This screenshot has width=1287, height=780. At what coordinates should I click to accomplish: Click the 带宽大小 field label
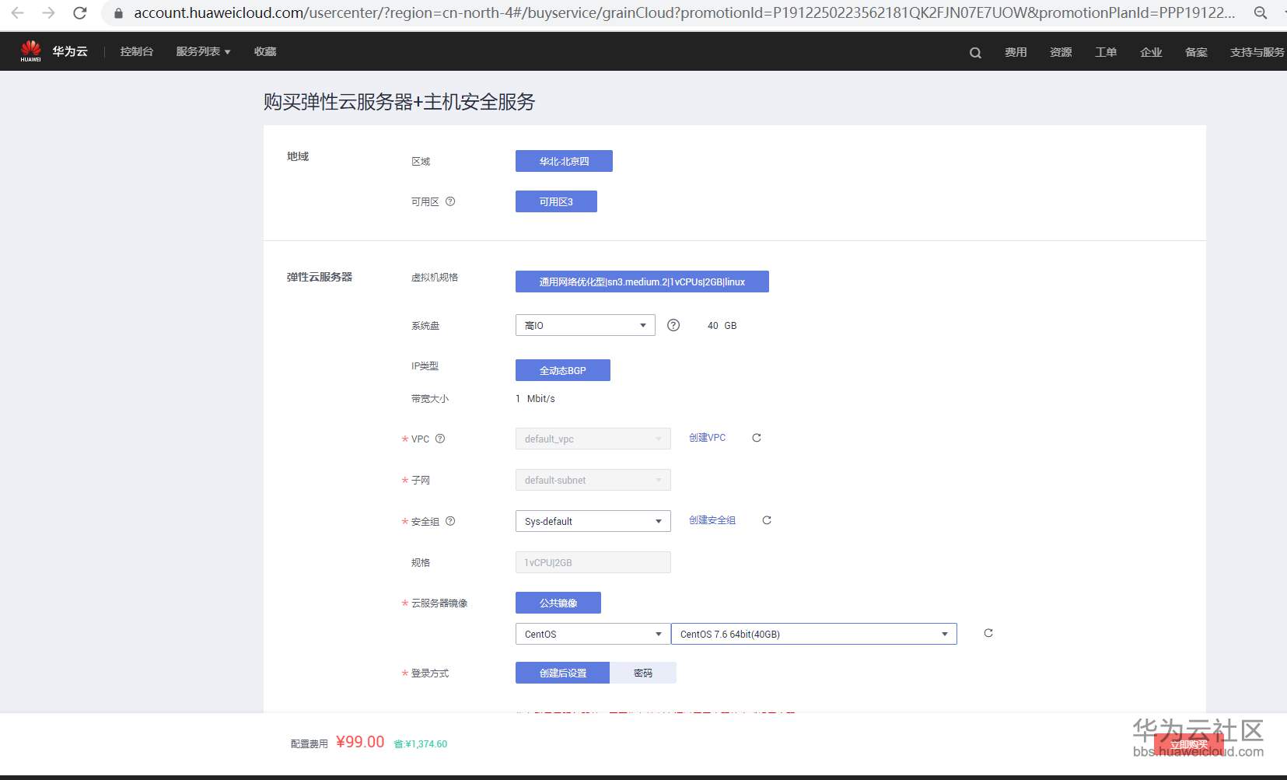430,399
